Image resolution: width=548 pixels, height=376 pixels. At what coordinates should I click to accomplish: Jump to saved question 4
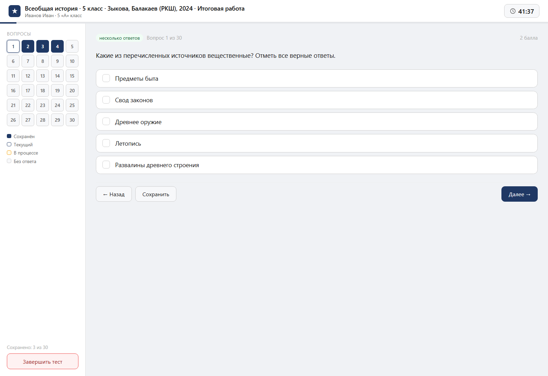pos(57,46)
